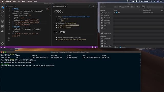Screen dimensions: 164x92
Task: Open the Help menu
Action: click(x=35, y=1)
